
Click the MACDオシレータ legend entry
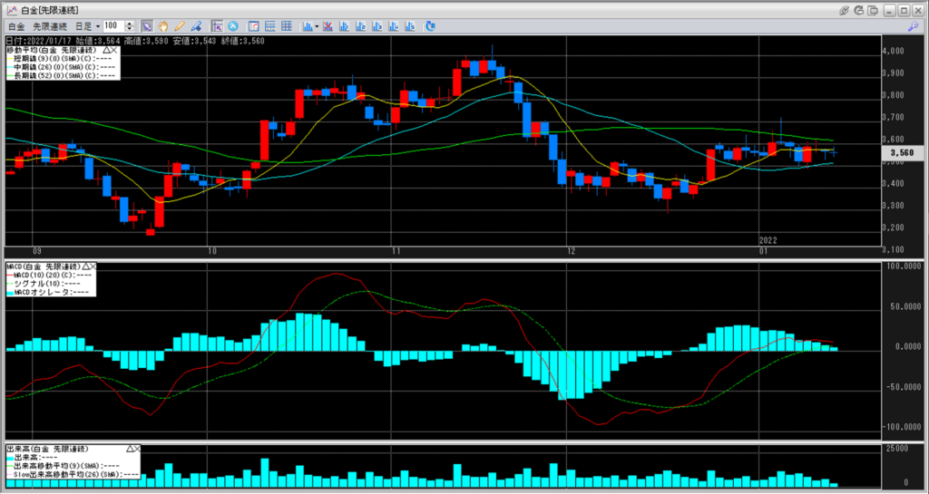click(49, 292)
